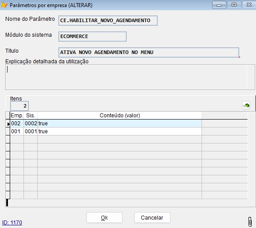Click the Conteúdo (valor) column header
256x228 pixels.
point(120,116)
